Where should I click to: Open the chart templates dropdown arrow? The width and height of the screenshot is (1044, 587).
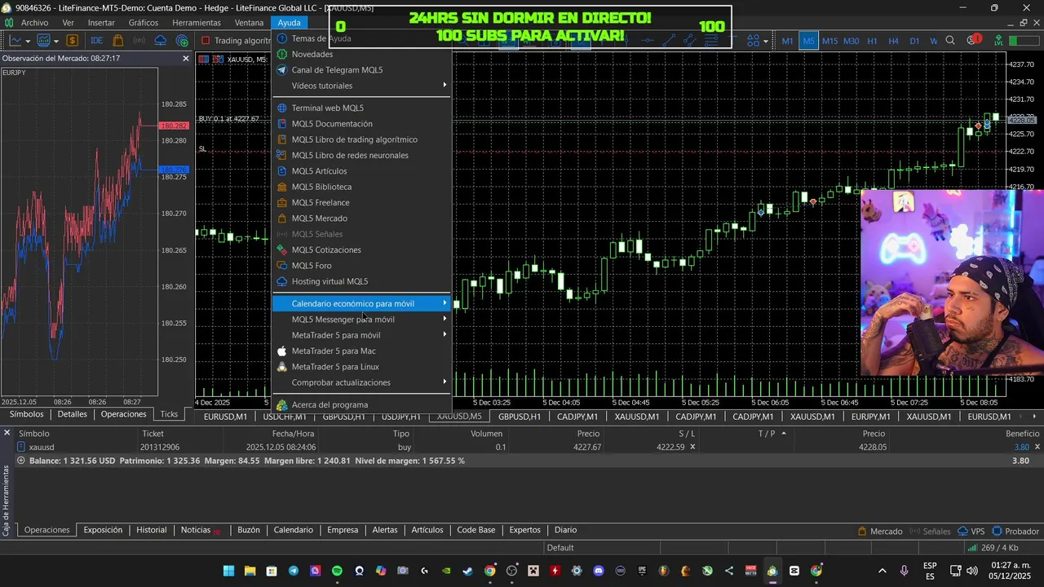pyautogui.click(x=57, y=41)
